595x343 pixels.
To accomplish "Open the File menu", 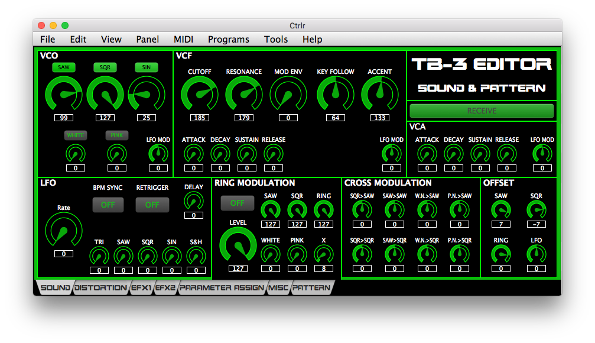I will point(47,39).
